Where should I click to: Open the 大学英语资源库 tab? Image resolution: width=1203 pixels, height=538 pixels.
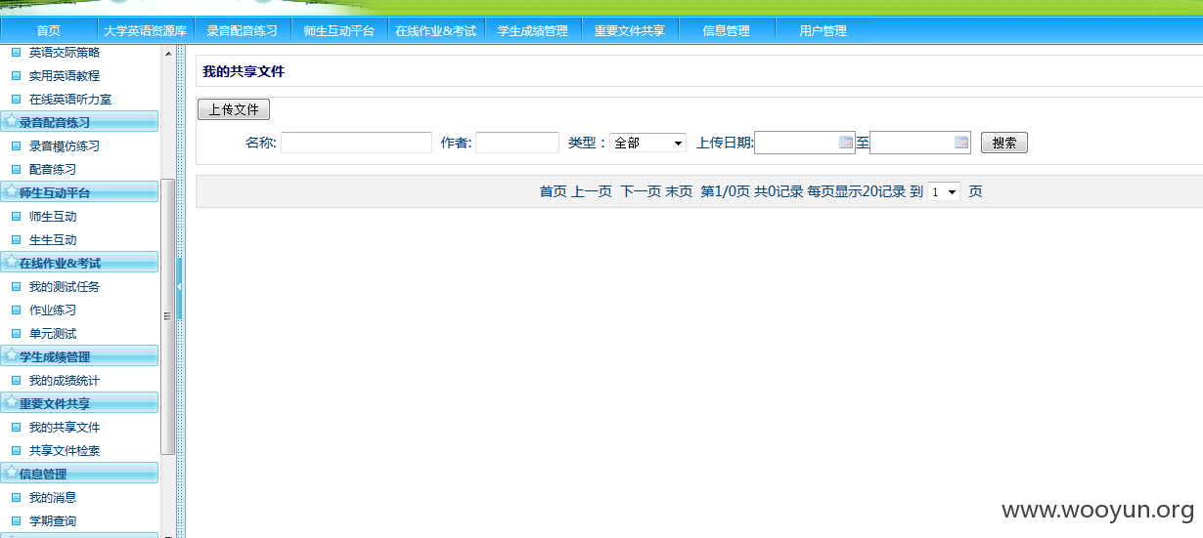coord(146,30)
